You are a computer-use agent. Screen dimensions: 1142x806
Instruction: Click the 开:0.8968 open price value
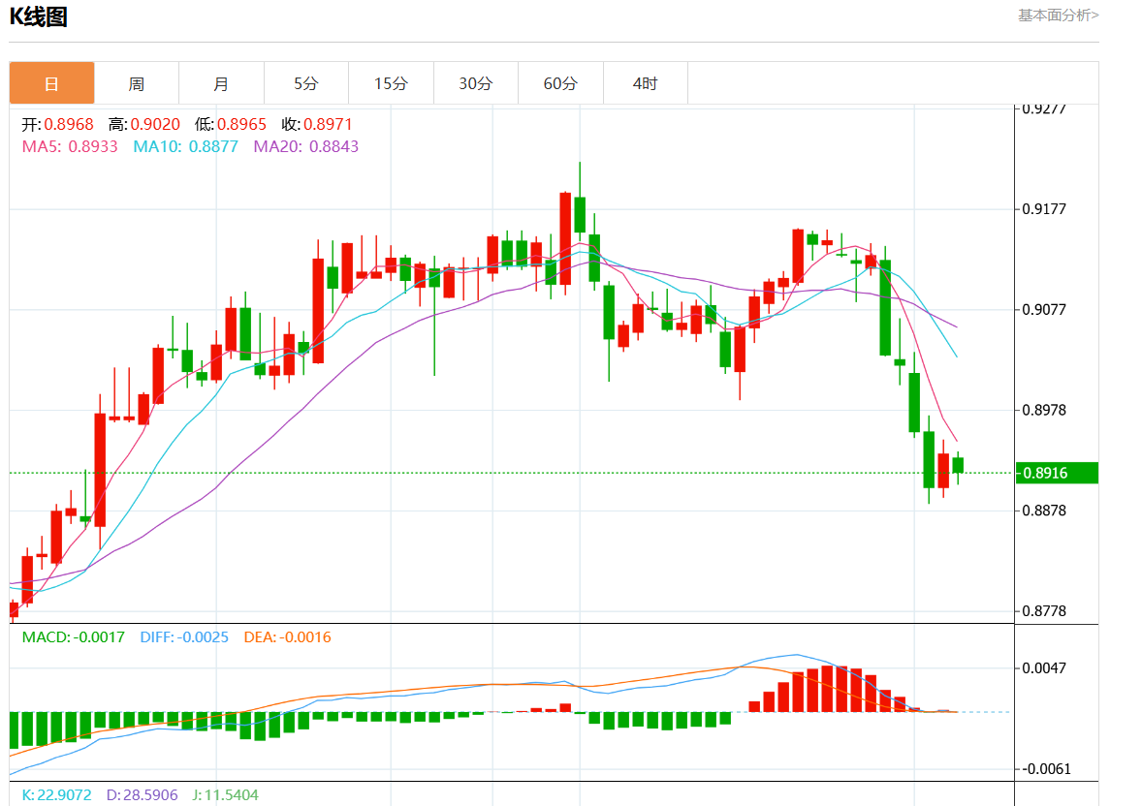click(x=57, y=125)
